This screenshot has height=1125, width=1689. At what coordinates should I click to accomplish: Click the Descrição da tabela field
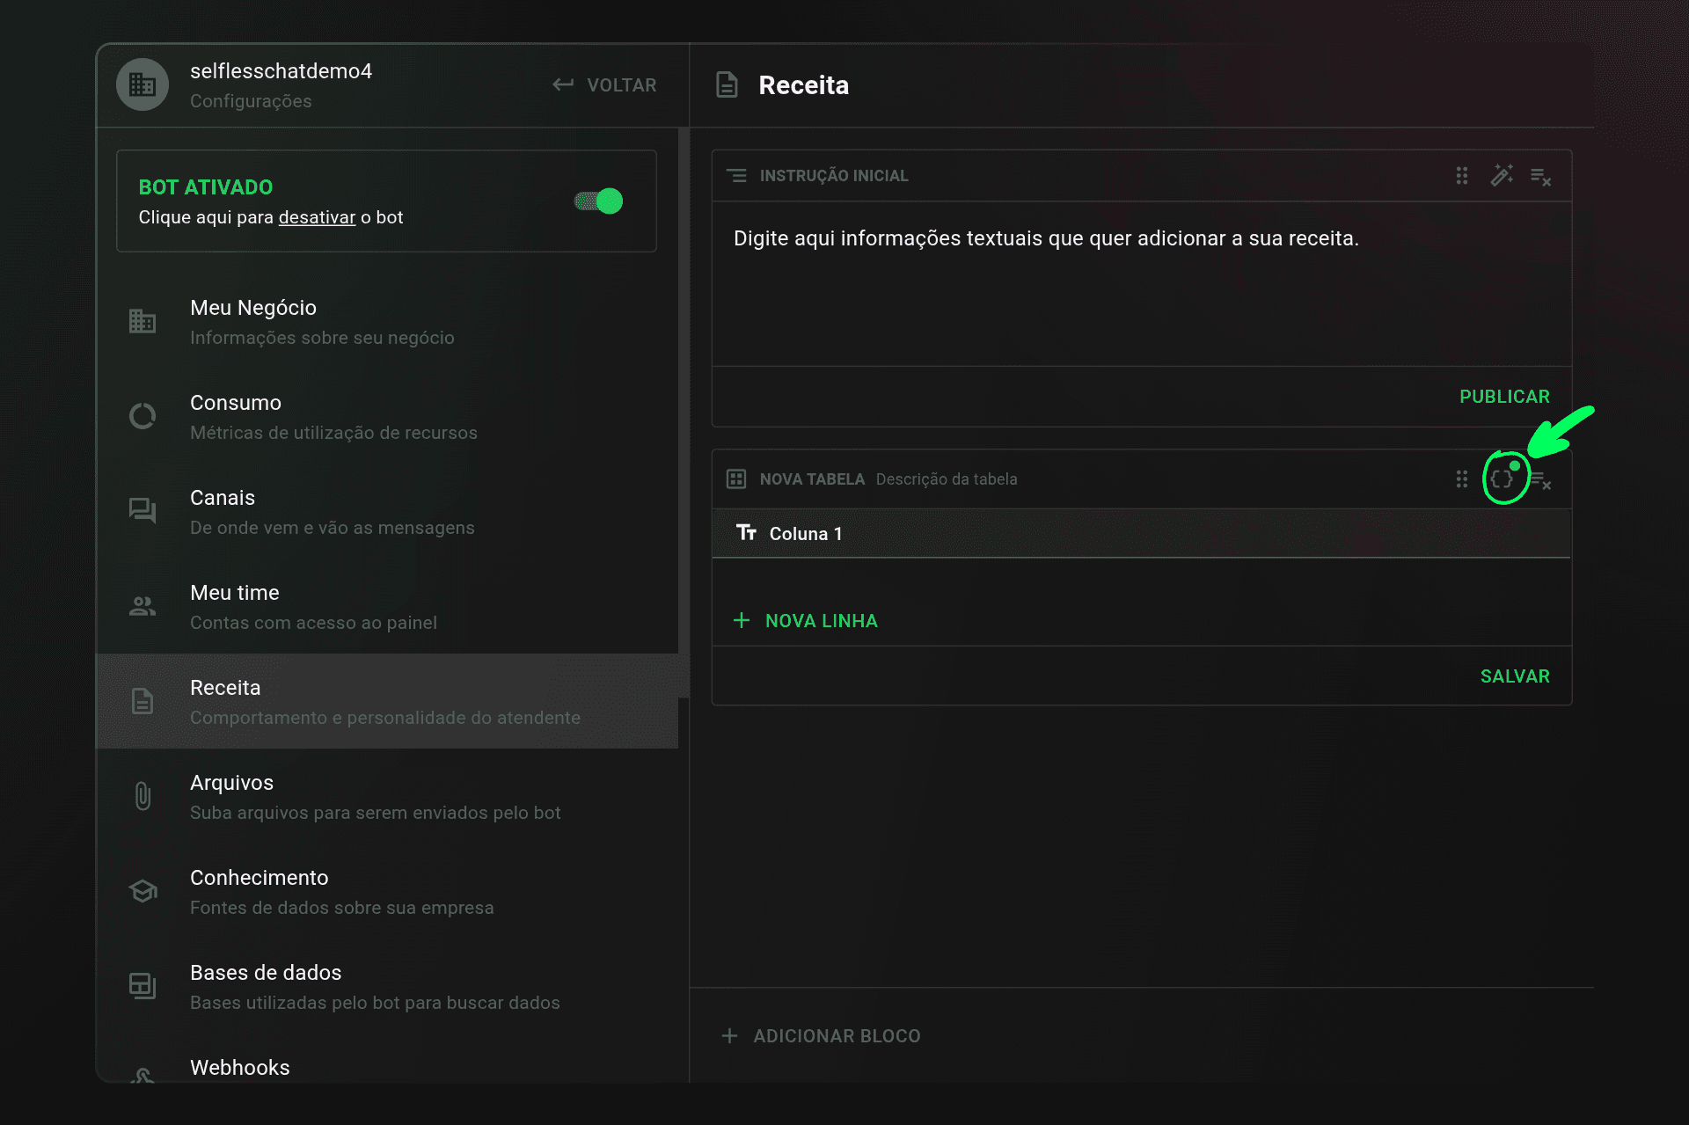click(x=947, y=479)
